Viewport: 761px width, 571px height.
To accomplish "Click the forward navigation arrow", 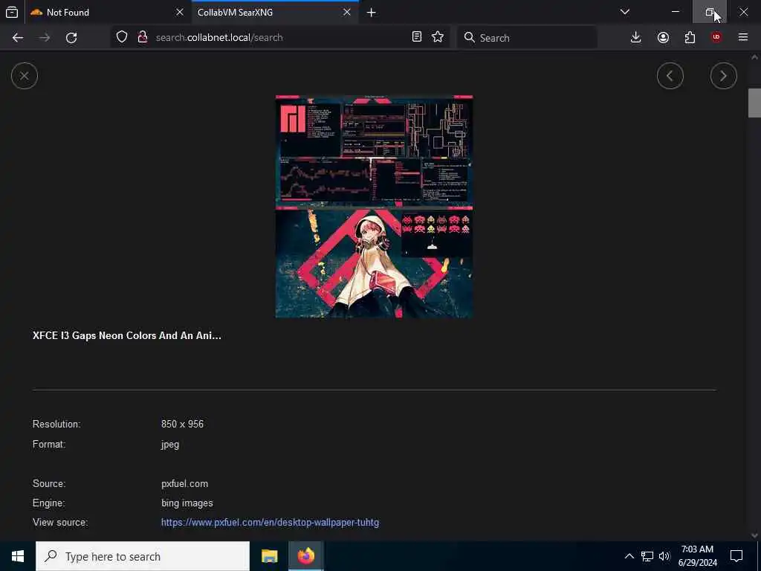I will tap(44, 37).
